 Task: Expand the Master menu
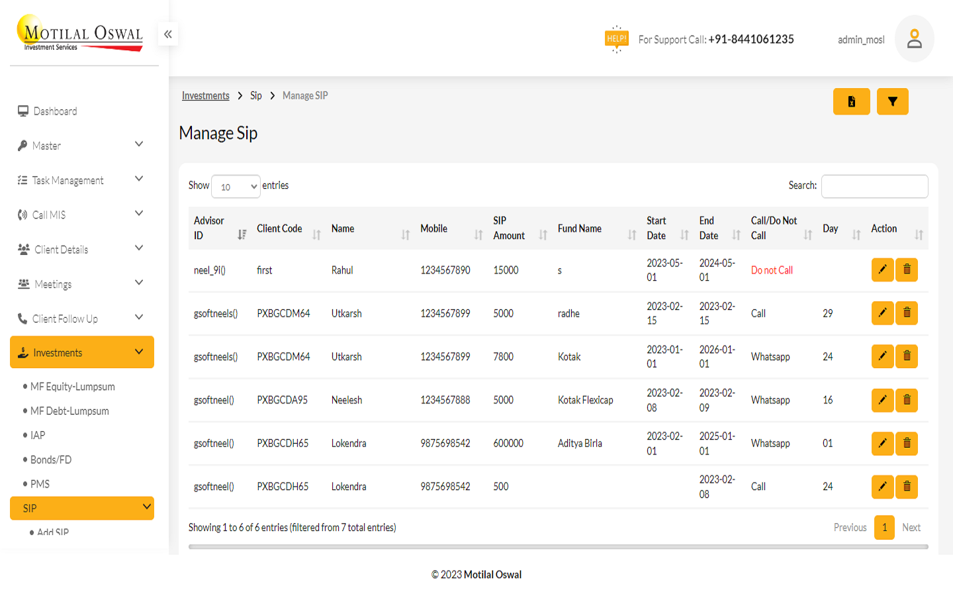(x=82, y=145)
